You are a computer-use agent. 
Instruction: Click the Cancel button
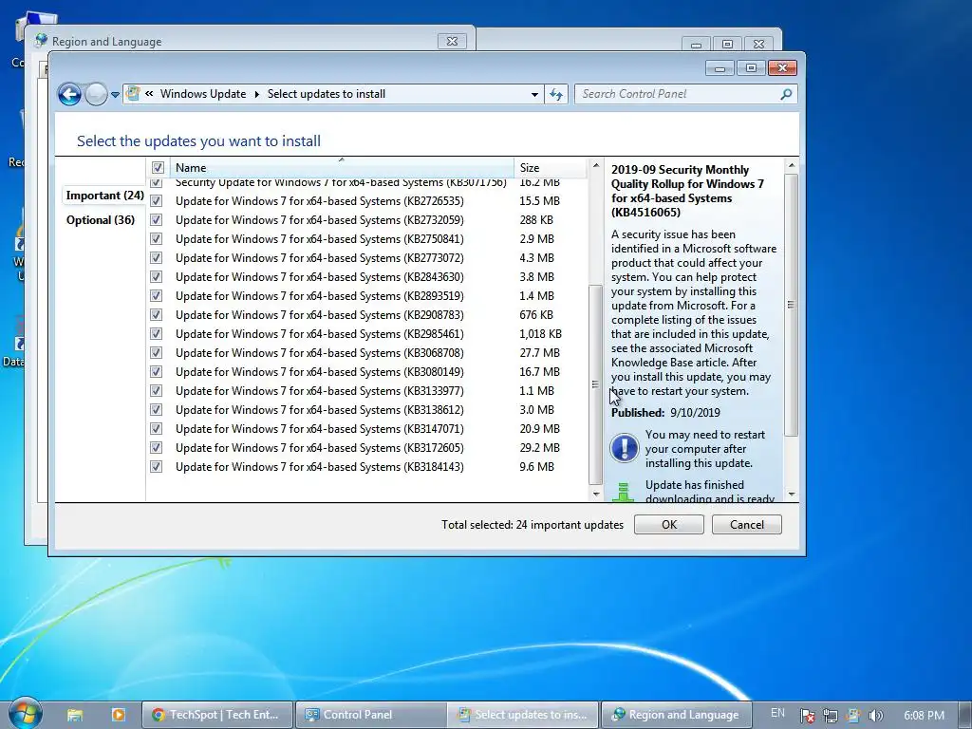[x=746, y=524]
